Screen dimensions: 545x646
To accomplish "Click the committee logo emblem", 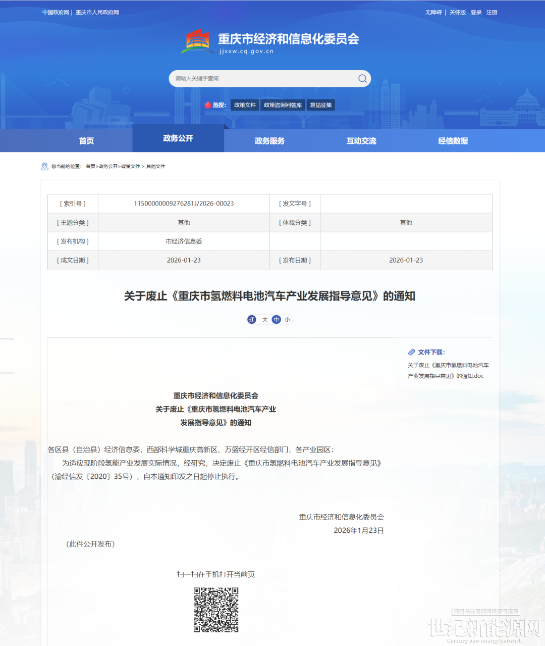I will click(x=197, y=41).
